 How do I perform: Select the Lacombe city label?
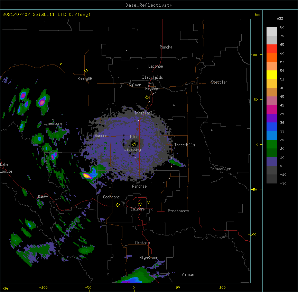pos(156,66)
